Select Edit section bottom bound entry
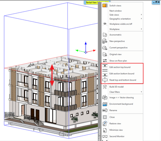 [122, 74]
